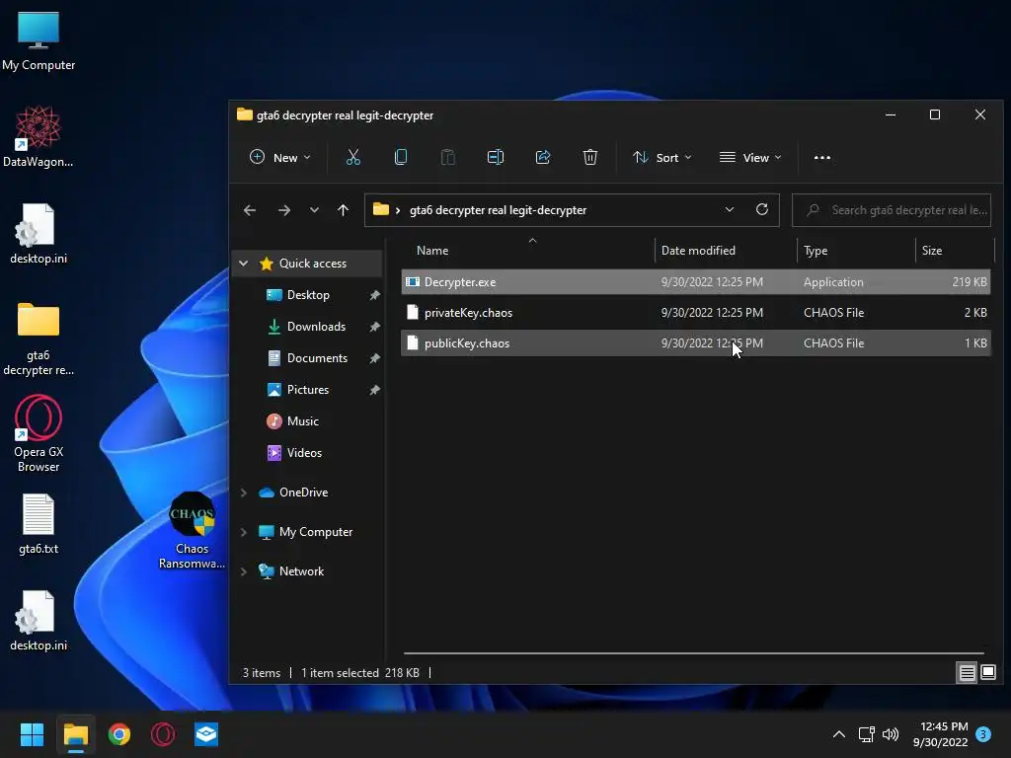Open notification center badge

click(x=983, y=734)
